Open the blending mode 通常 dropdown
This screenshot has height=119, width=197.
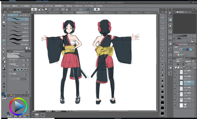(179, 61)
